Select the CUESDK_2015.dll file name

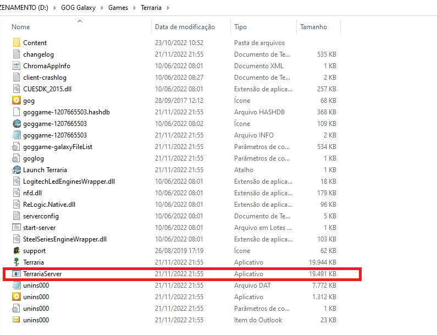pyautogui.click(x=47, y=89)
